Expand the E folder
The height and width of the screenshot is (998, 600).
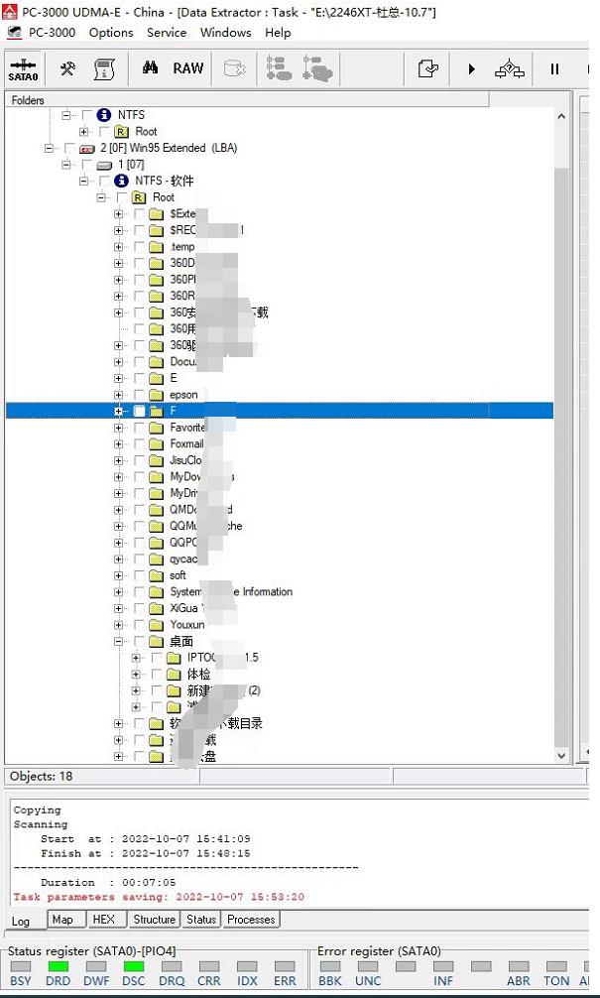tap(118, 378)
